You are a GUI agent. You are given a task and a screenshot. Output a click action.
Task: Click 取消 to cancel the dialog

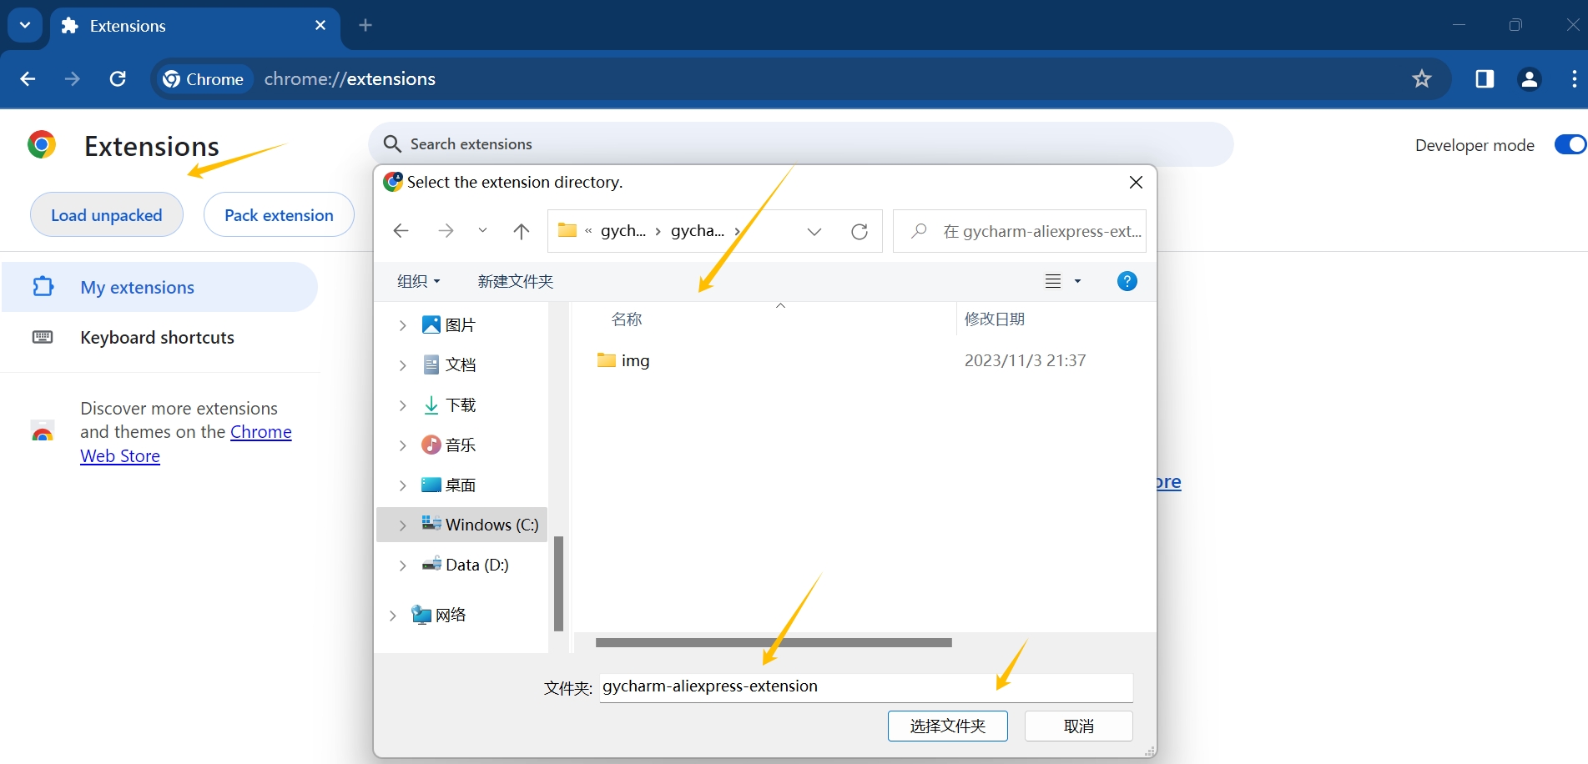(1078, 726)
